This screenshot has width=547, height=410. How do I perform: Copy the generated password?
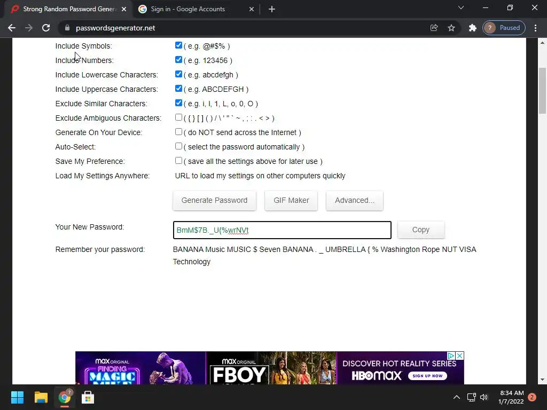click(x=421, y=230)
